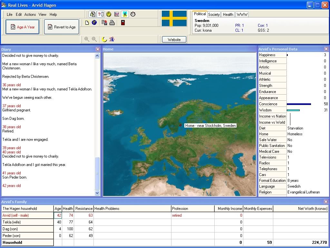Click the 'Religion' row label
The width and height of the screenshot is (330, 248).
(273, 192)
